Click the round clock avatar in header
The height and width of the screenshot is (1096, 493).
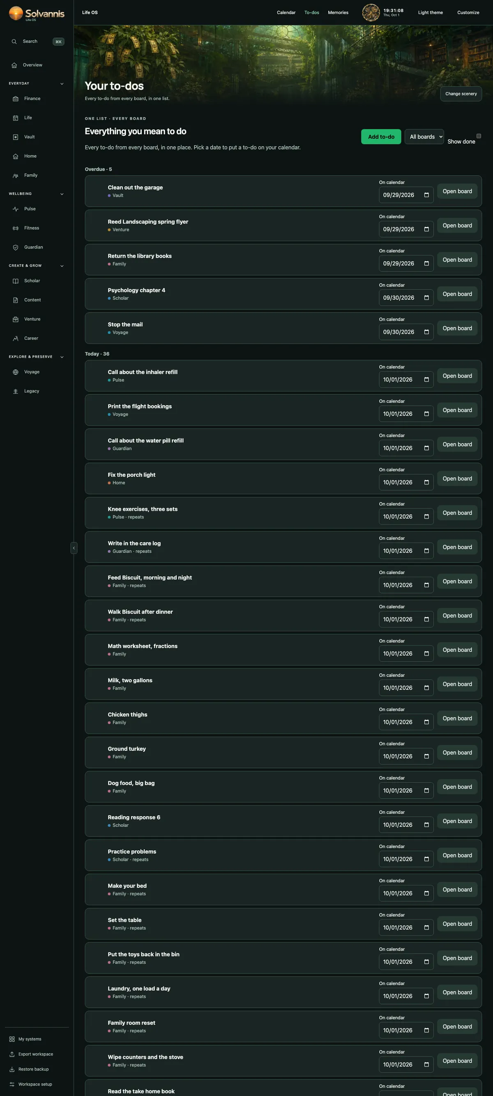tap(371, 12)
